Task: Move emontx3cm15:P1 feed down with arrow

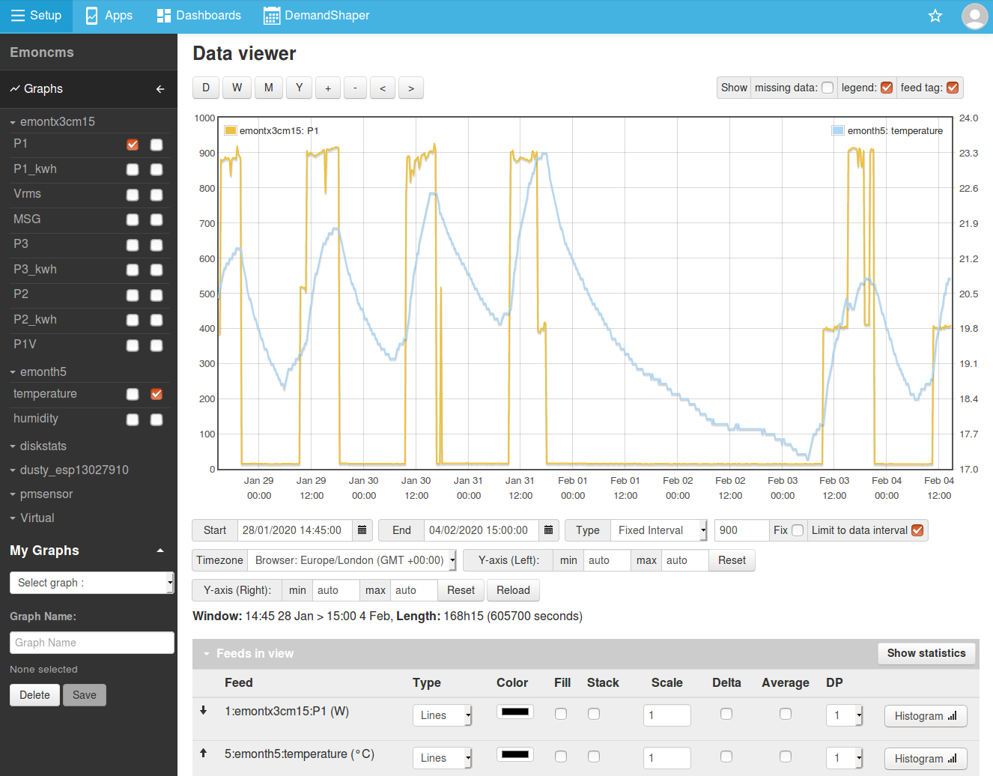Action: pos(203,710)
